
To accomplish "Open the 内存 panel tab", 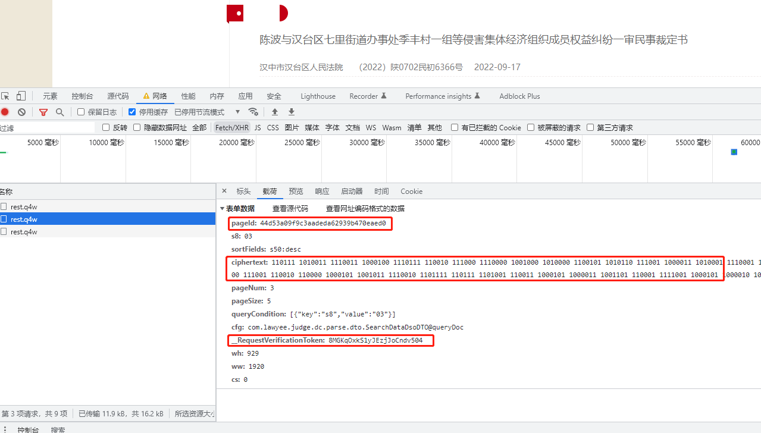I will point(217,96).
